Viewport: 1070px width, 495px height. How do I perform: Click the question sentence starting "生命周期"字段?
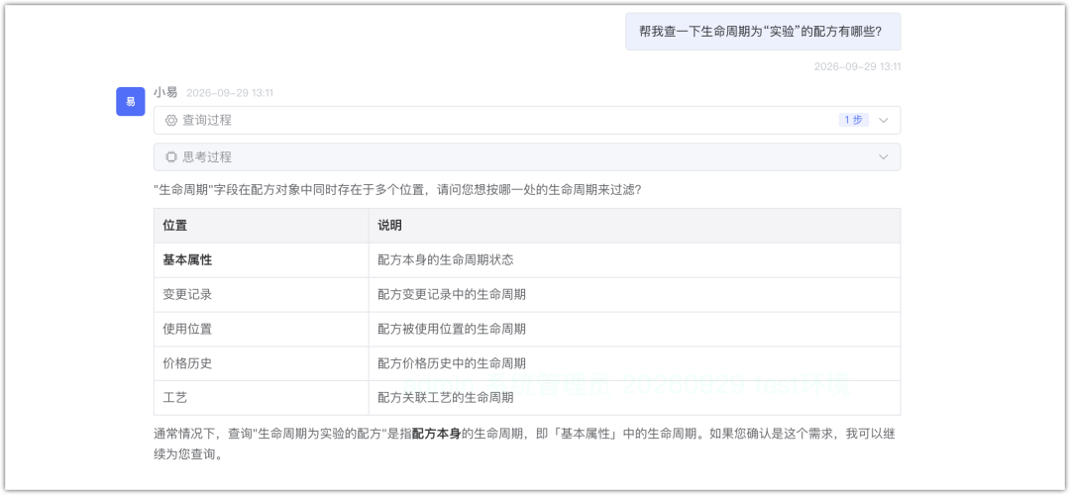coord(397,190)
